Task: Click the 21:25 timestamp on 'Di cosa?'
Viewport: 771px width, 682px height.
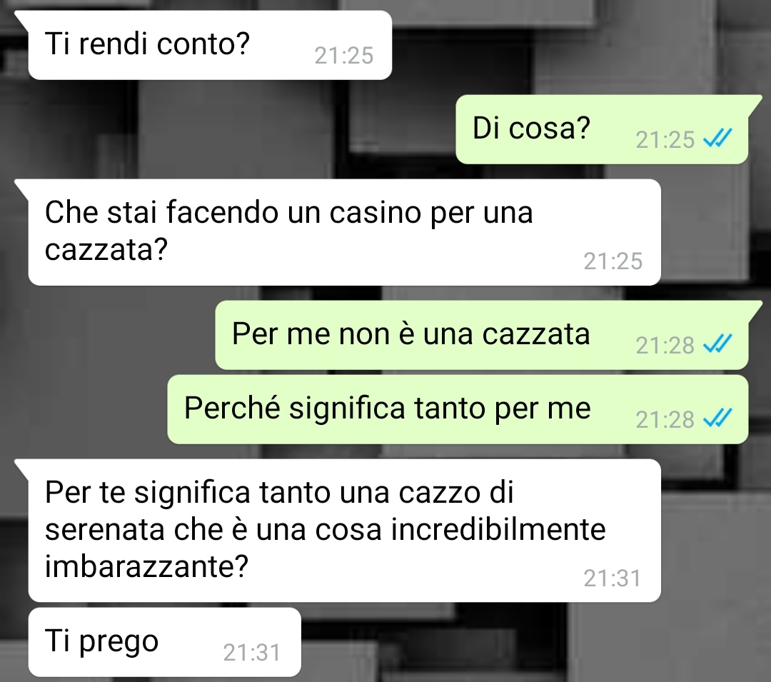Action: 665,140
